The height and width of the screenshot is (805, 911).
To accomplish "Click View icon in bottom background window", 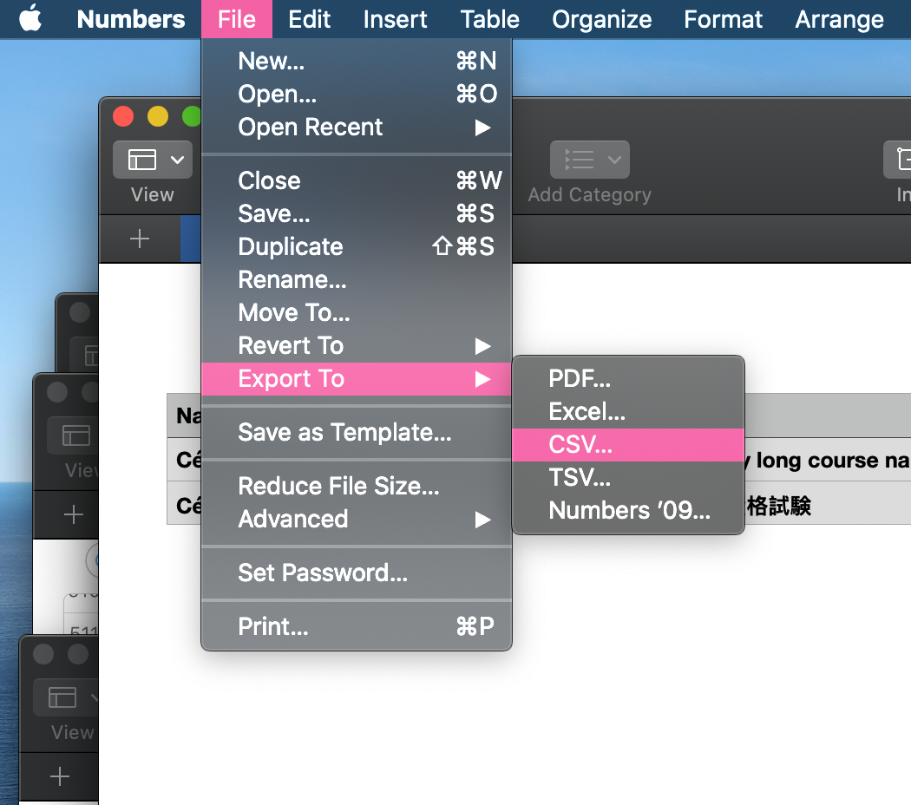I will point(62,697).
